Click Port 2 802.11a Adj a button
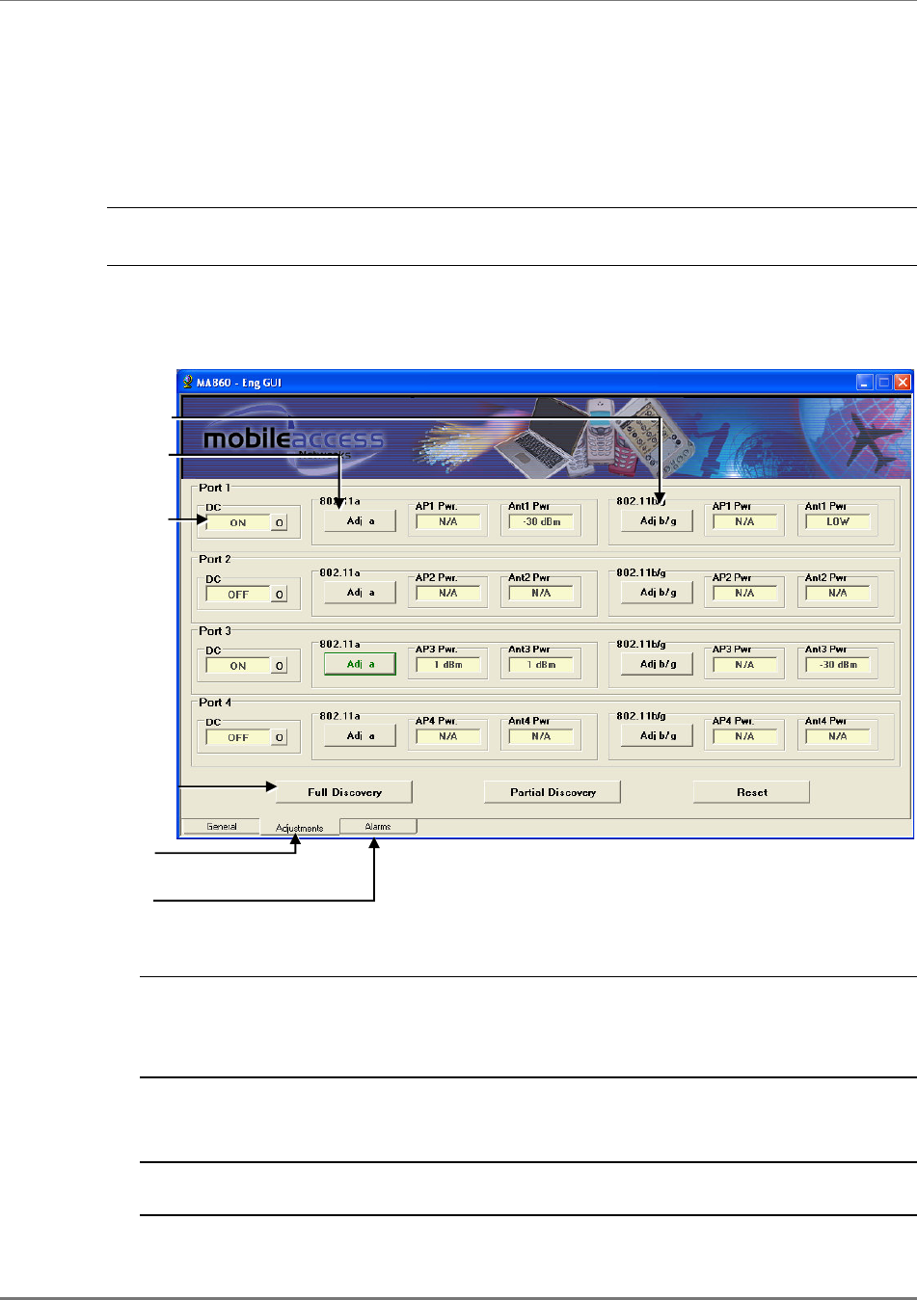This screenshot has height=1300, width=917. [x=360, y=593]
